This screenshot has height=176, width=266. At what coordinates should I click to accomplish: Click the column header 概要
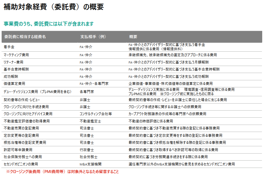tap(133, 37)
